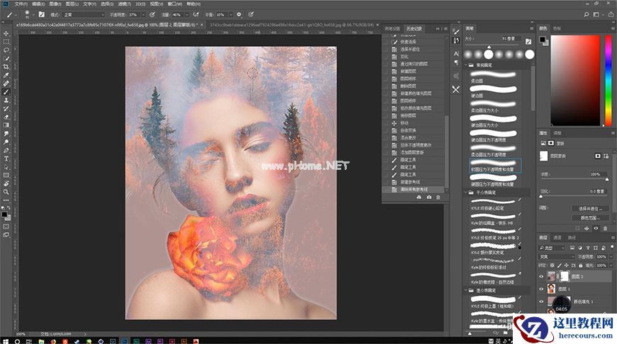Select the Hand tool
617x344 pixels.
pyautogui.click(x=6, y=183)
